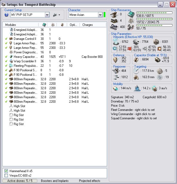177x184 pixels.
Task: Click the launcher hardpoints icon showing 4
Action: [114, 21]
